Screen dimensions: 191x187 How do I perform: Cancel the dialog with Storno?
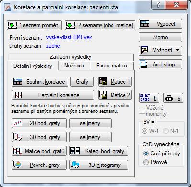click(x=160, y=37)
